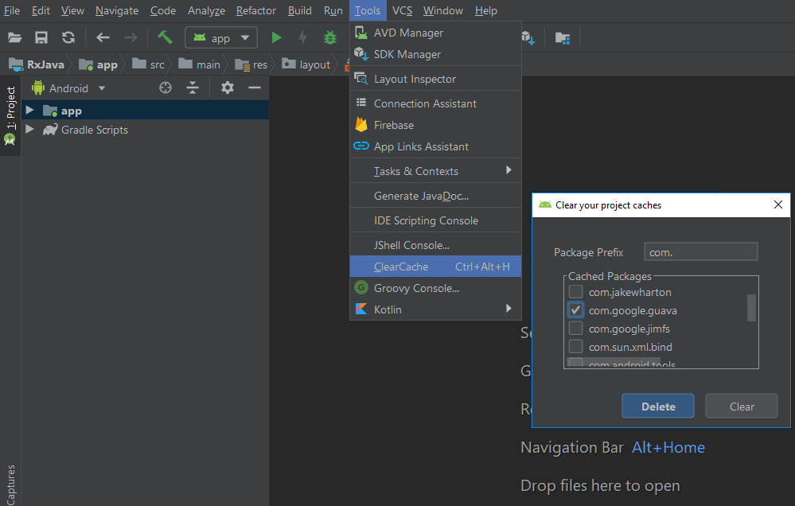Screen dimensions: 795x506
Task: Open the Build menu
Action: (x=300, y=10)
